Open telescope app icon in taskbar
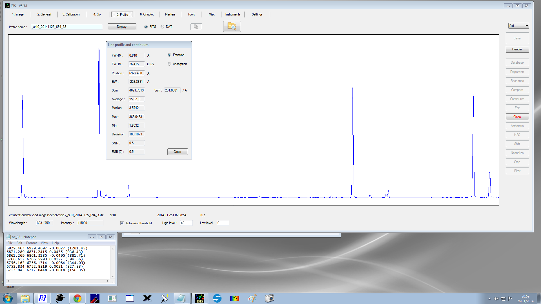Image resolution: width=541 pixels, height=304 pixels. coord(165,298)
